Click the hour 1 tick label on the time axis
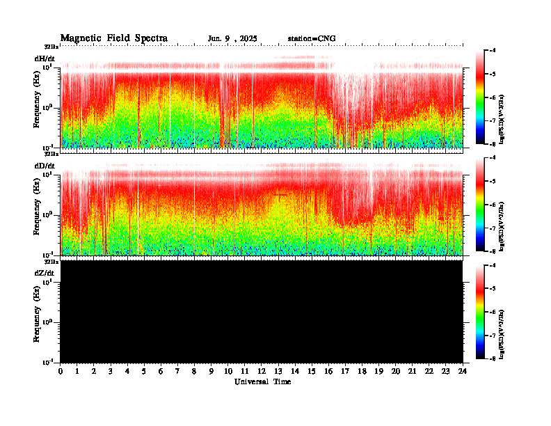Screen dimensions: 551x426 77,372
